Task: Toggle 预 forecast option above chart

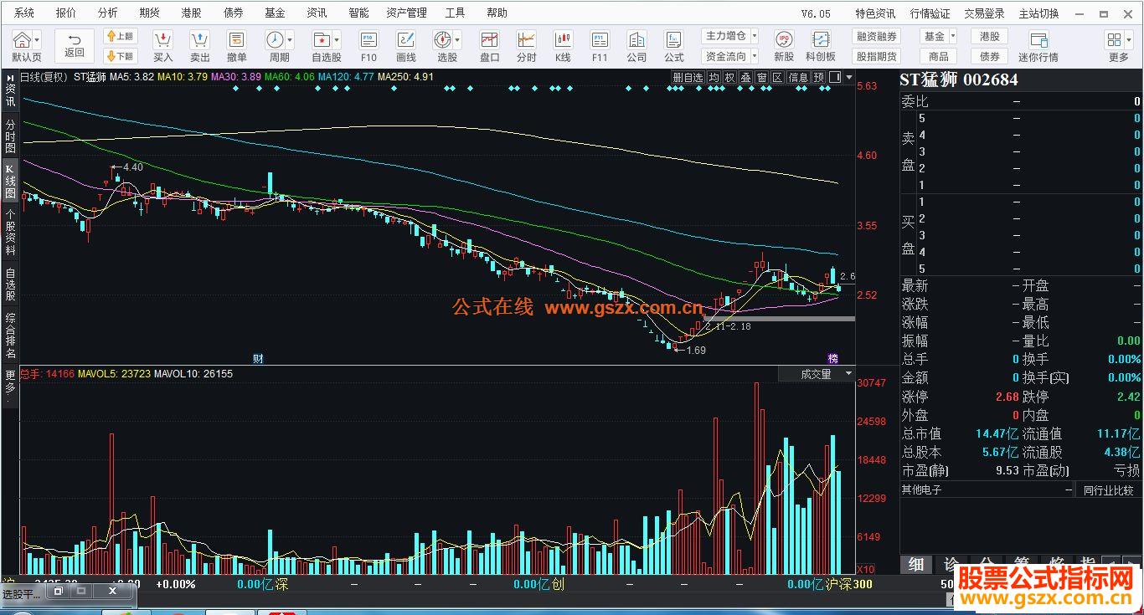Action: [818, 77]
